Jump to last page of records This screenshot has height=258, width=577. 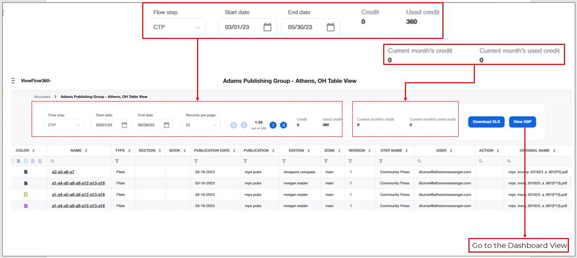point(283,125)
